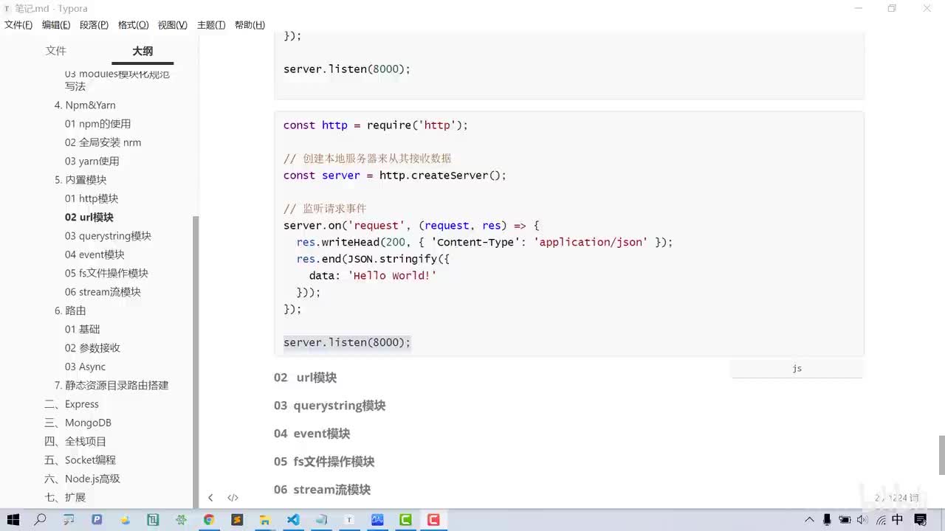Open the 视图(V) menu
Image resolution: width=945 pixels, height=531 pixels.
(172, 25)
